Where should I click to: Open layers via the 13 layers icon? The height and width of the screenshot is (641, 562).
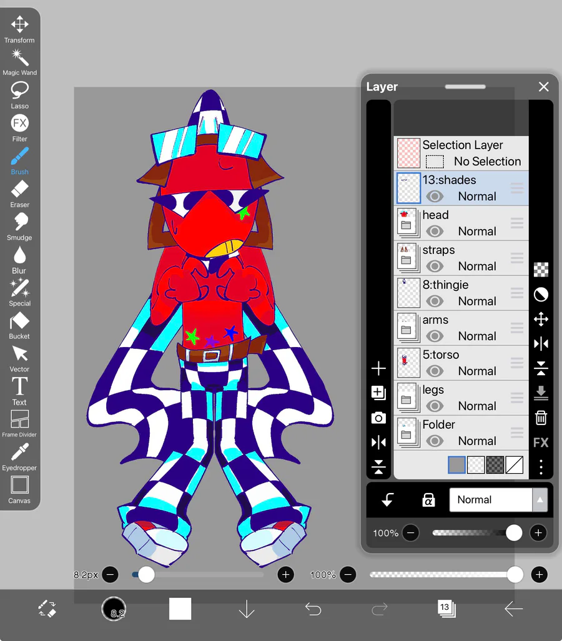(x=446, y=609)
